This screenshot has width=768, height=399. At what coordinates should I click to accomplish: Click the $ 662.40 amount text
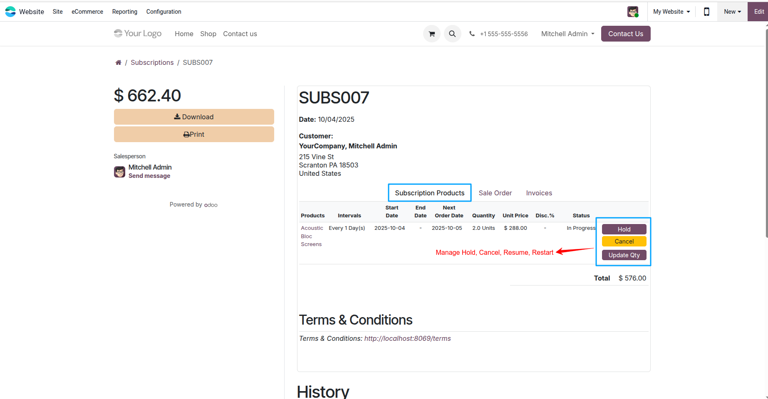click(147, 96)
